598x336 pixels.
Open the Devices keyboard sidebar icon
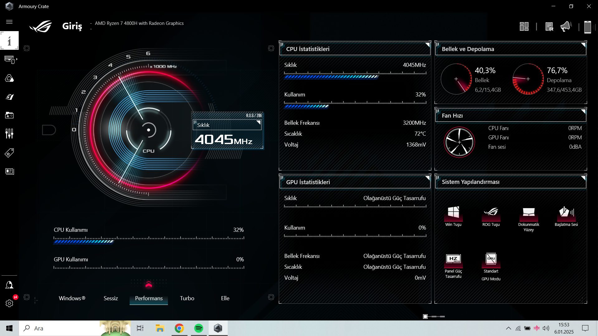pyautogui.click(x=10, y=59)
